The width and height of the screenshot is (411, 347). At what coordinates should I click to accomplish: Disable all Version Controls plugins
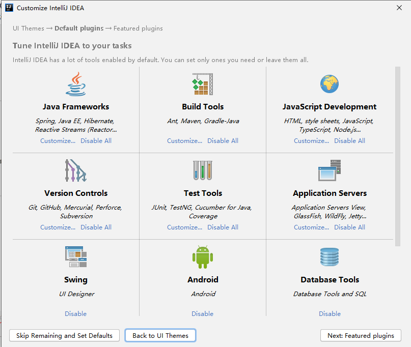[96, 227]
